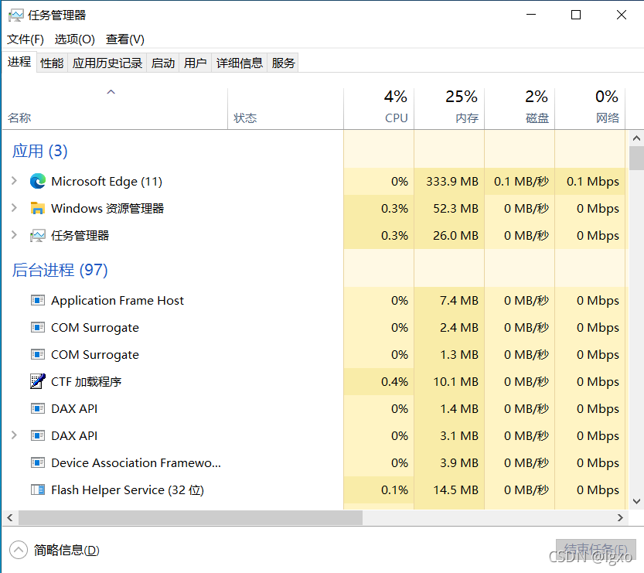Open the 查看(V) menu
Screen dimensions: 644x573
(125, 39)
